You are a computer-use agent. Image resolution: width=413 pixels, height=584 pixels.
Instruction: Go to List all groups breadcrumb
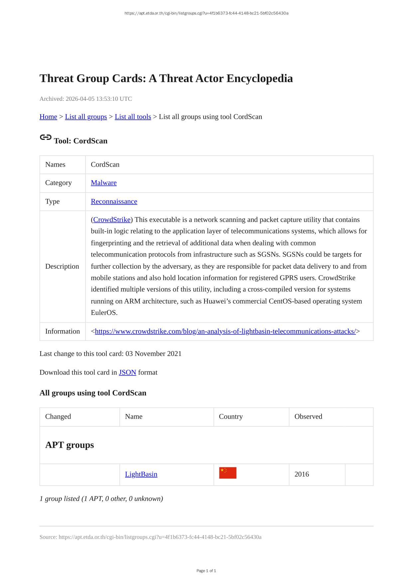click(x=86, y=117)
